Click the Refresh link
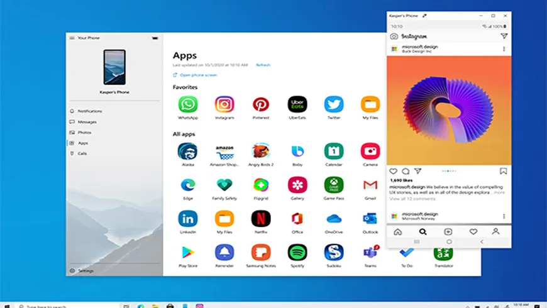Image resolution: width=547 pixels, height=308 pixels. (x=263, y=65)
